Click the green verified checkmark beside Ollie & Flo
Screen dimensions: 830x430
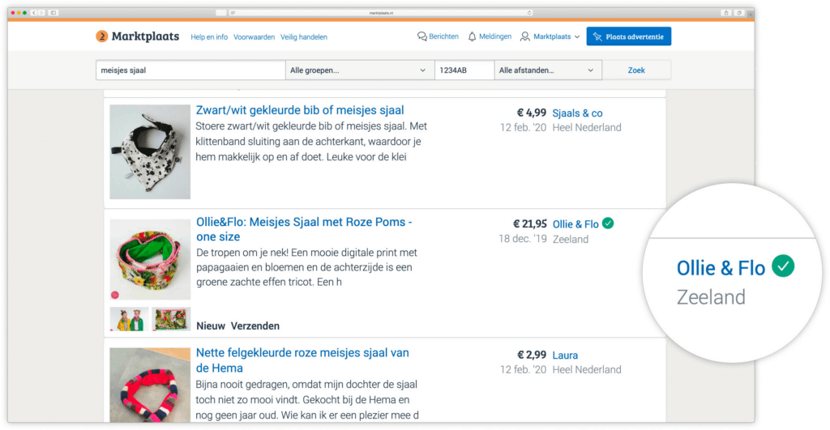(x=608, y=224)
